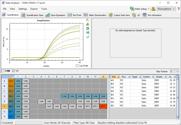Select Unk well E4

click(x=41, y=101)
